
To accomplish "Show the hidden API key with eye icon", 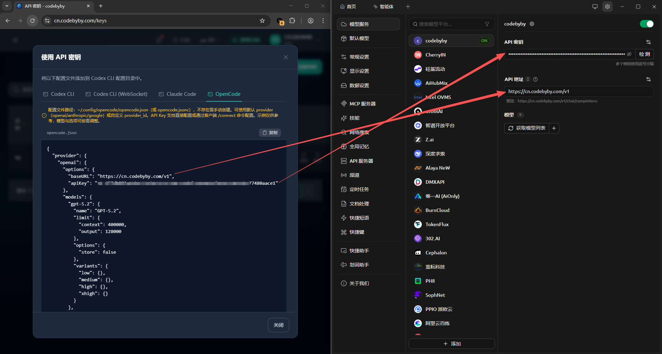I will pyautogui.click(x=629, y=54).
